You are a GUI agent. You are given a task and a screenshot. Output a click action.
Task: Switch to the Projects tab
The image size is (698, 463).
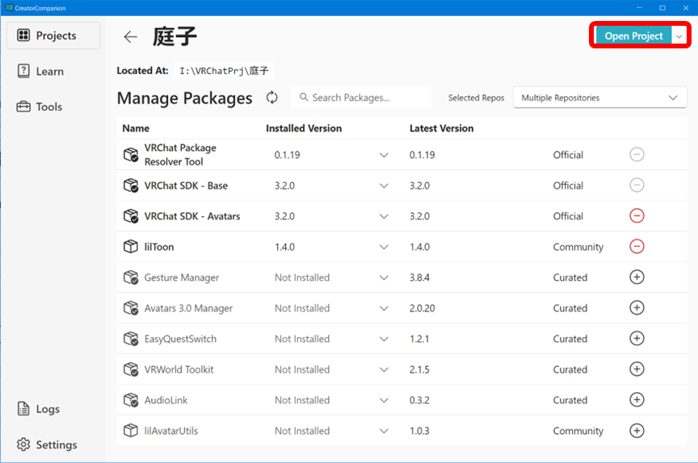(x=53, y=35)
